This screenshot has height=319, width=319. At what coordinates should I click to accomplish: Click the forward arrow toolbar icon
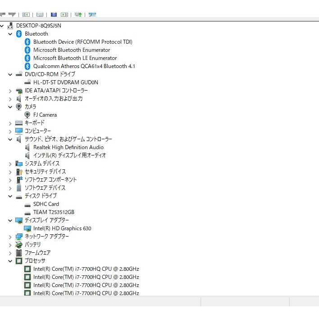pos(12,14)
